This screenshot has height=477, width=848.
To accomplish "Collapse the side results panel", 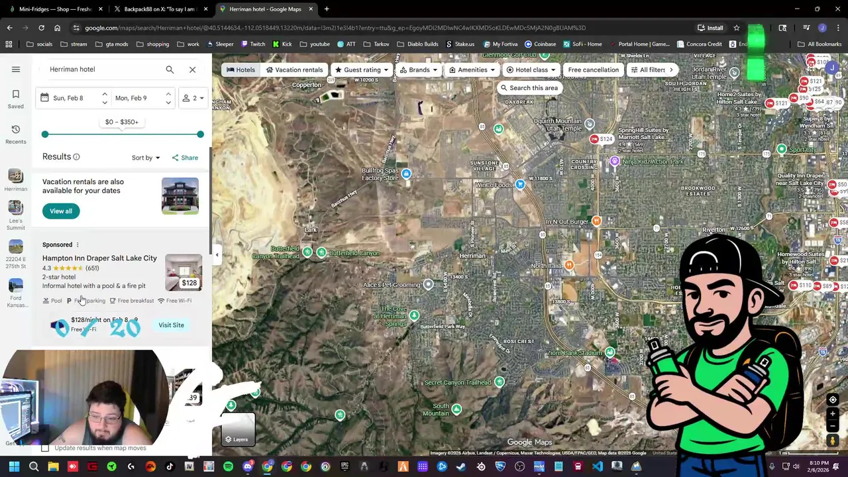I will click(x=217, y=254).
